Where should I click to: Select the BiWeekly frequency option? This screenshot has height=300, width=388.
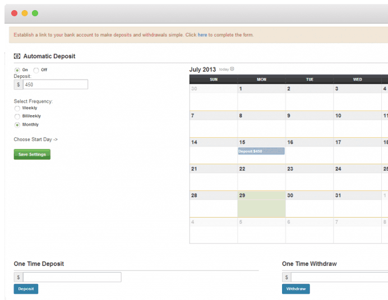click(x=17, y=116)
